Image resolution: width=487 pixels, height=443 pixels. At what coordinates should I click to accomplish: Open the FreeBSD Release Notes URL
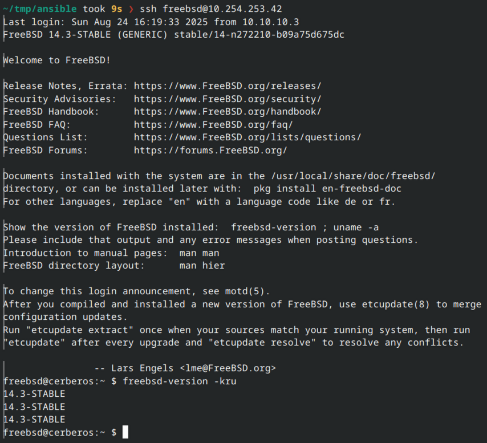click(228, 86)
